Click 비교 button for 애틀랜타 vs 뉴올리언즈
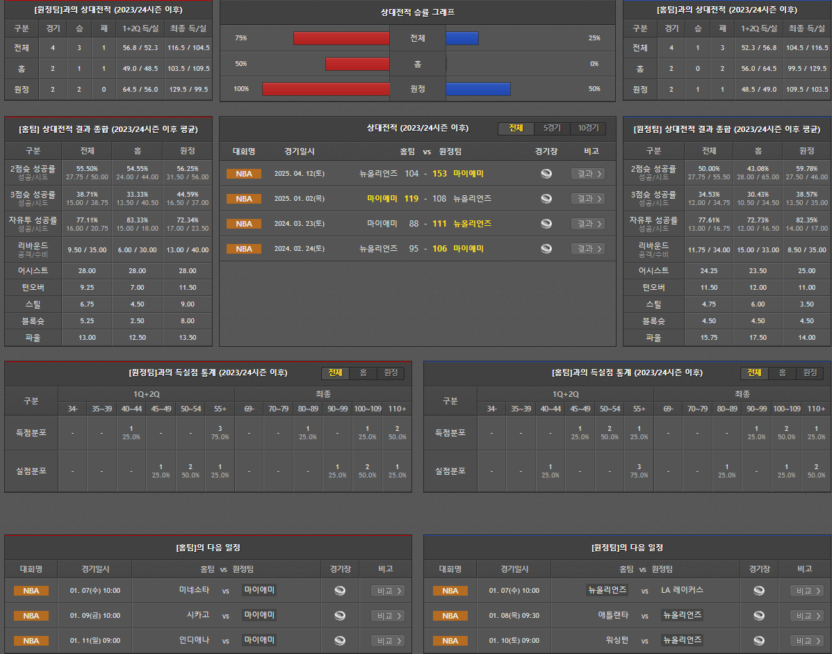 [806, 616]
